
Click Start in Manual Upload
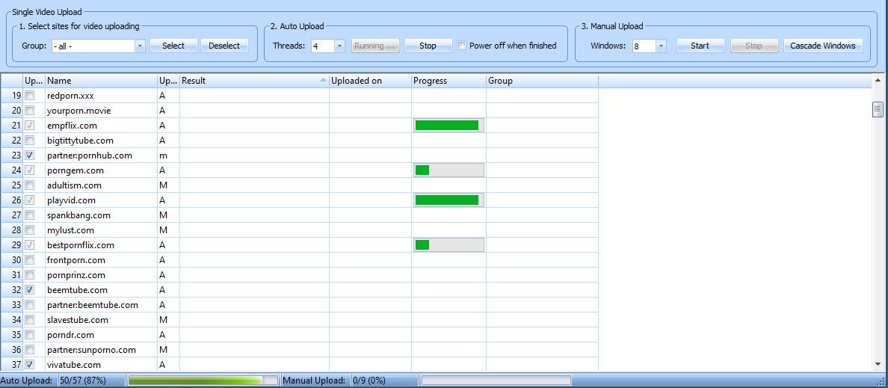coord(700,46)
